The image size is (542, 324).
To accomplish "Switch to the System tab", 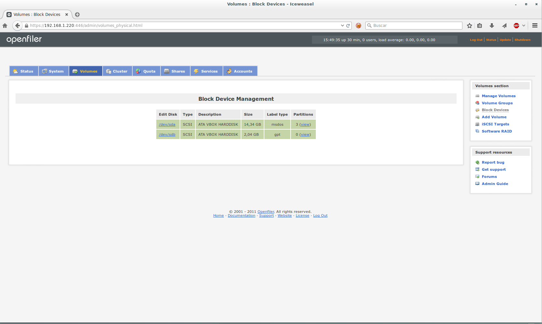I will click(53, 71).
